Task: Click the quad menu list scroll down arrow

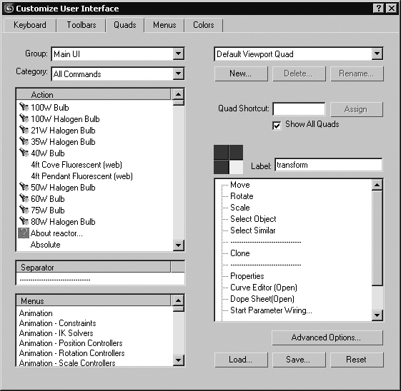Action: click(377, 315)
